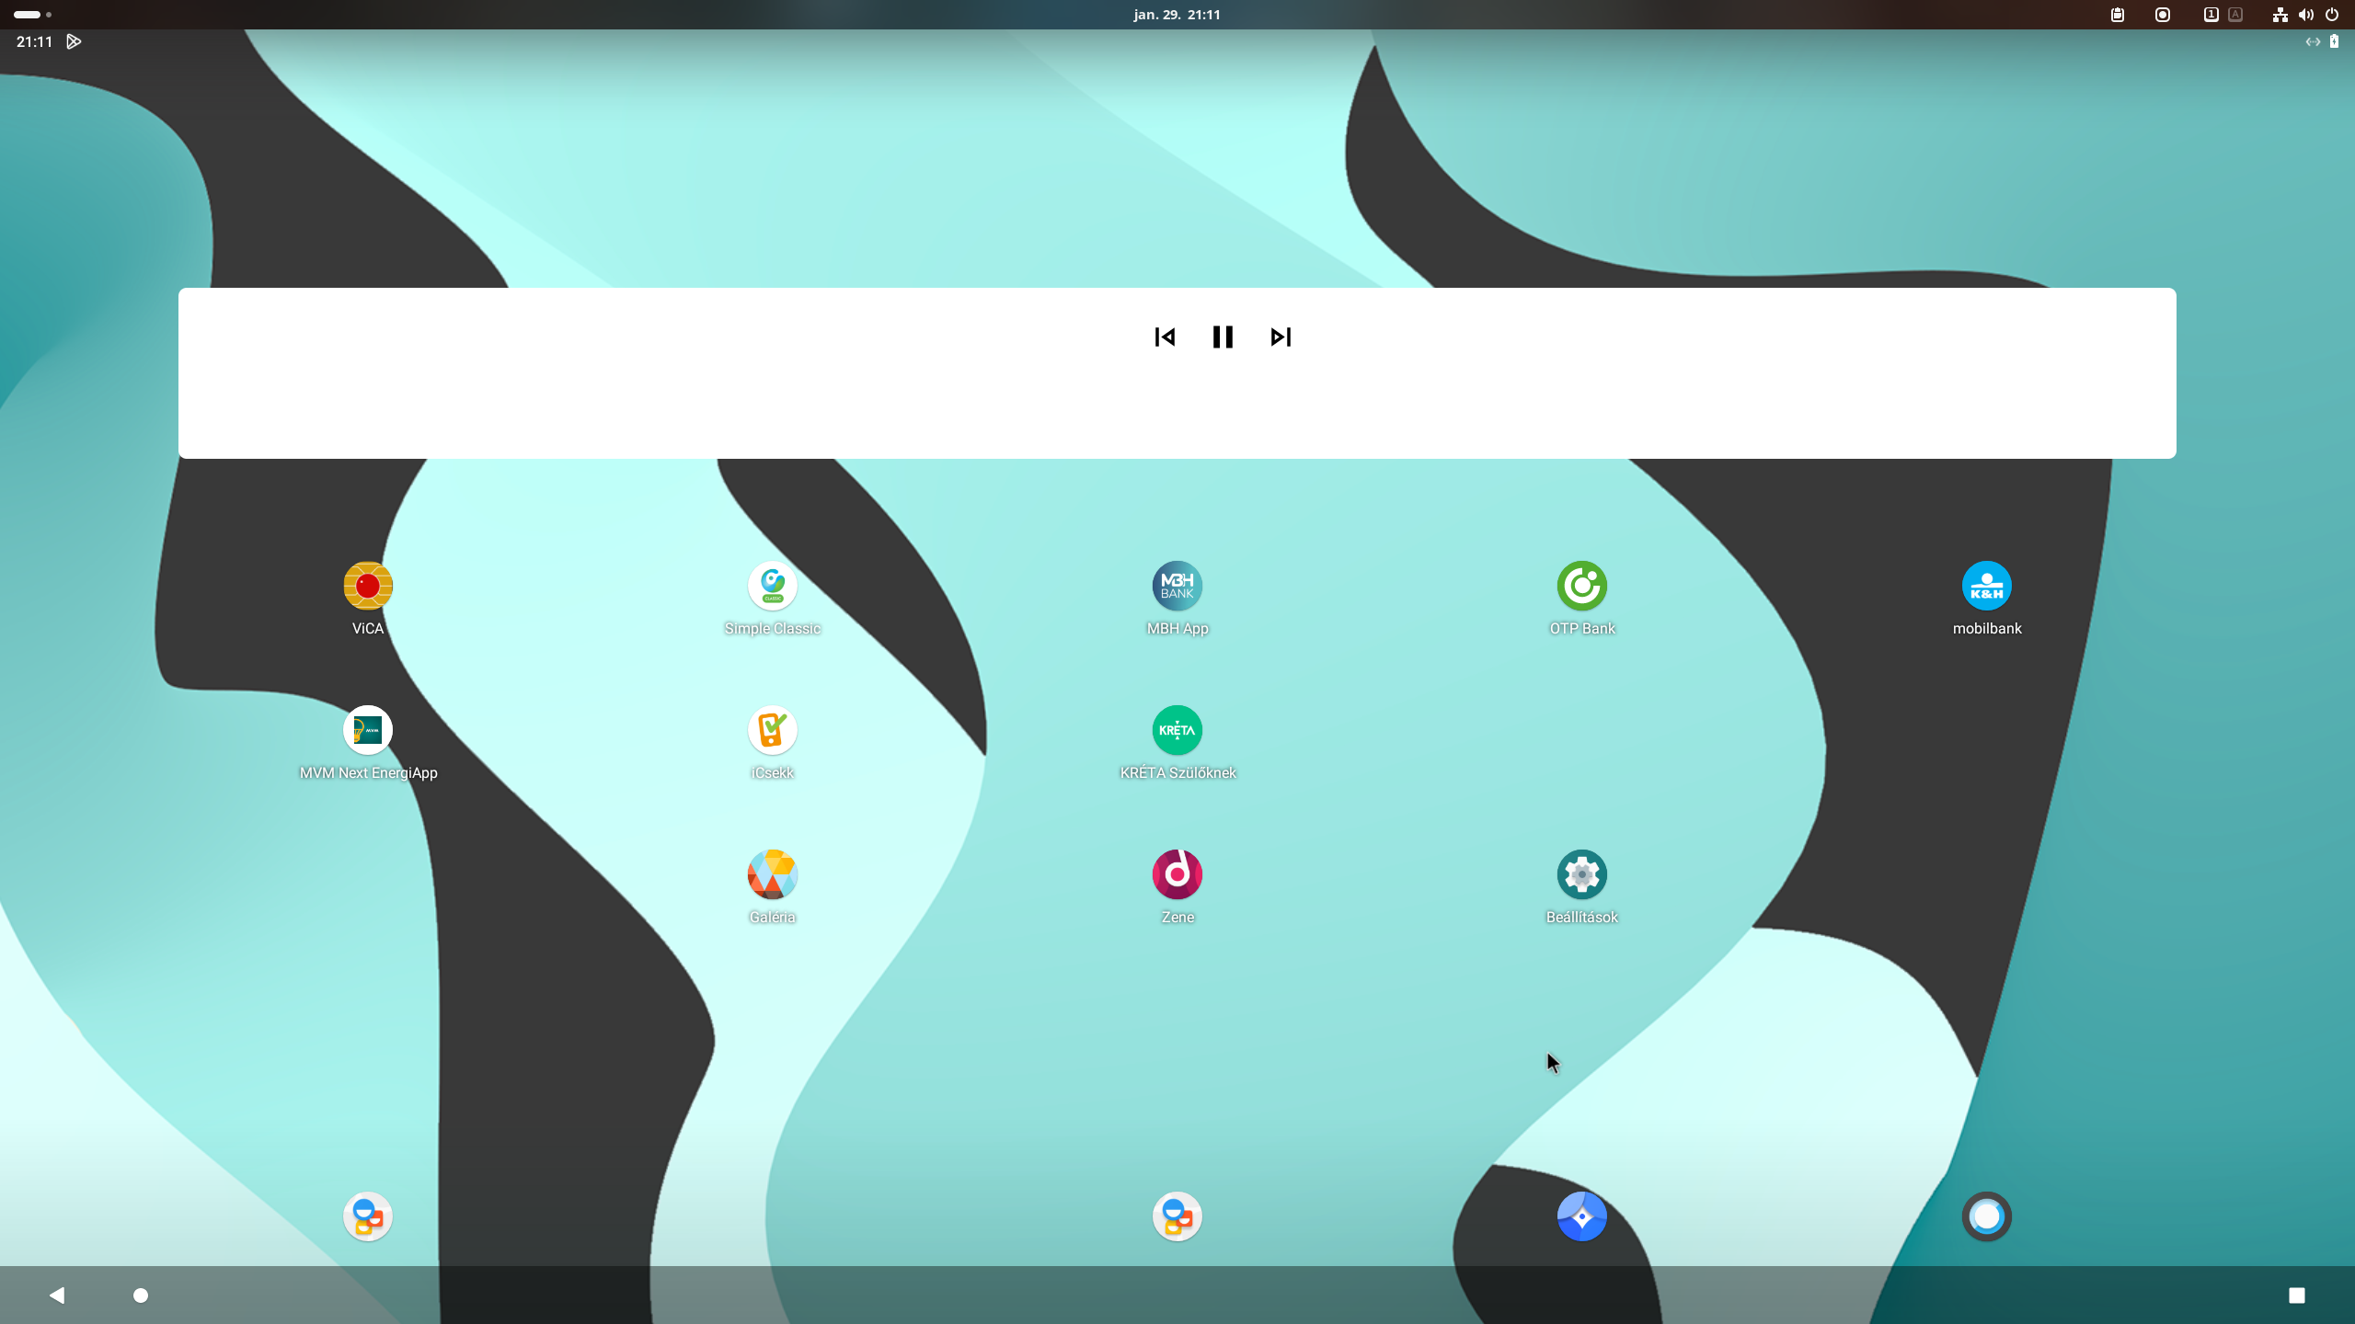This screenshot has height=1324, width=2355.
Task: Launch the iCsekk app
Action: click(x=772, y=730)
